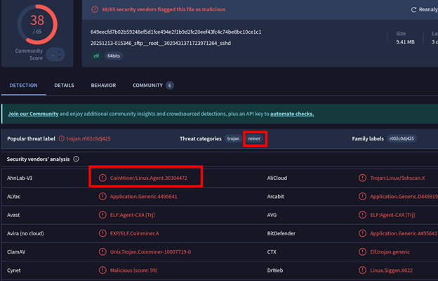Click the info icon beside Security vendors' analysis
Viewport: 438px width, 281px height.
75,159
